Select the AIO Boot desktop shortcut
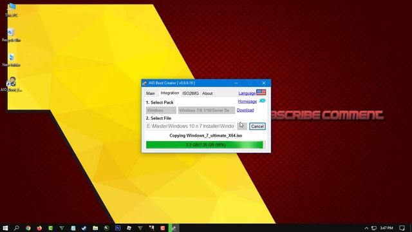The width and height of the screenshot is (412, 232). [12, 84]
